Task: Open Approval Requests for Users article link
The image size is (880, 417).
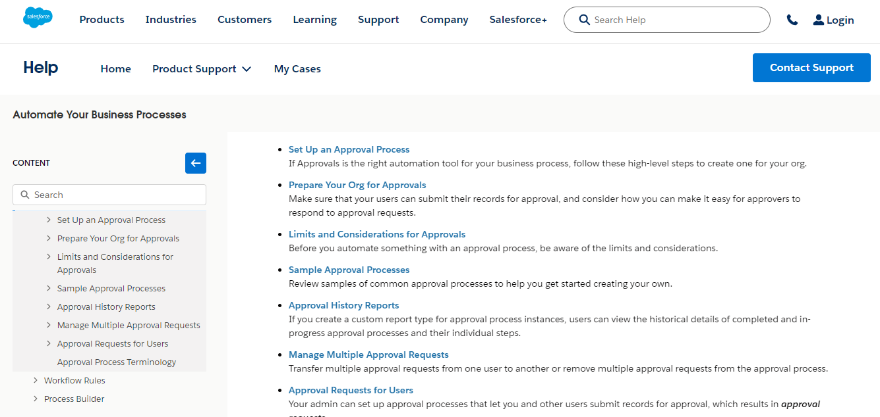Action: [351, 390]
